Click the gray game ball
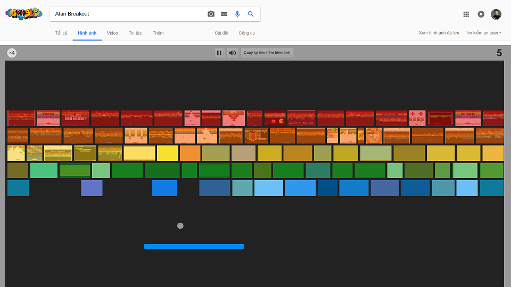The width and height of the screenshot is (511, 287). [x=180, y=226]
